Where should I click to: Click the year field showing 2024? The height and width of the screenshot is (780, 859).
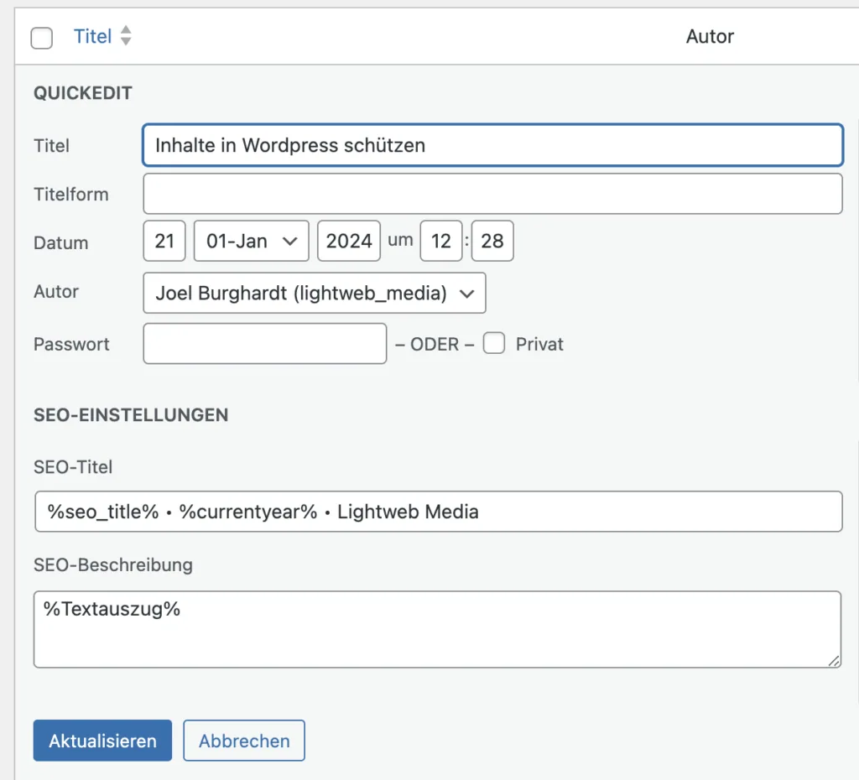349,241
